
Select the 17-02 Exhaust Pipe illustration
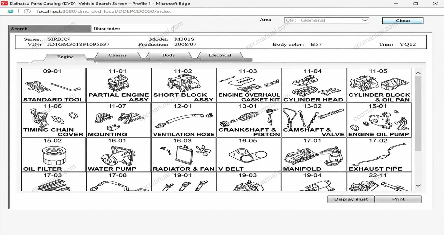tap(379, 155)
